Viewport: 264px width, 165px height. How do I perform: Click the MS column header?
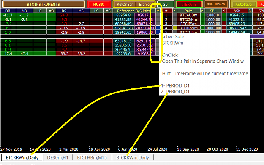pyautogui.click(x=81, y=11)
